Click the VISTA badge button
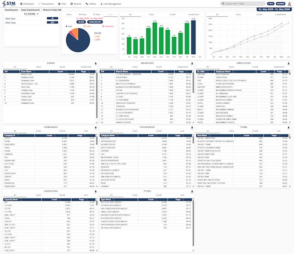Image resolution: width=294 pixels, height=254 pixels. [x=271, y=3]
